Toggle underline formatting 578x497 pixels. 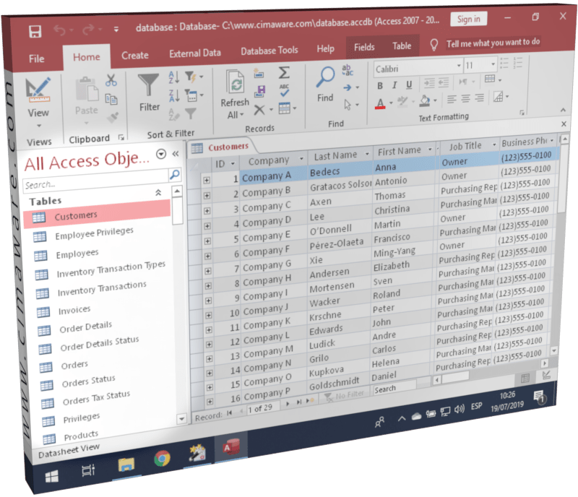tap(409, 85)
